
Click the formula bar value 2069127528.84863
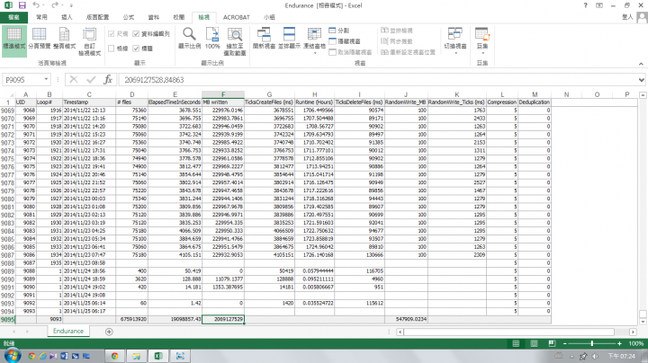tap(154, 80)
